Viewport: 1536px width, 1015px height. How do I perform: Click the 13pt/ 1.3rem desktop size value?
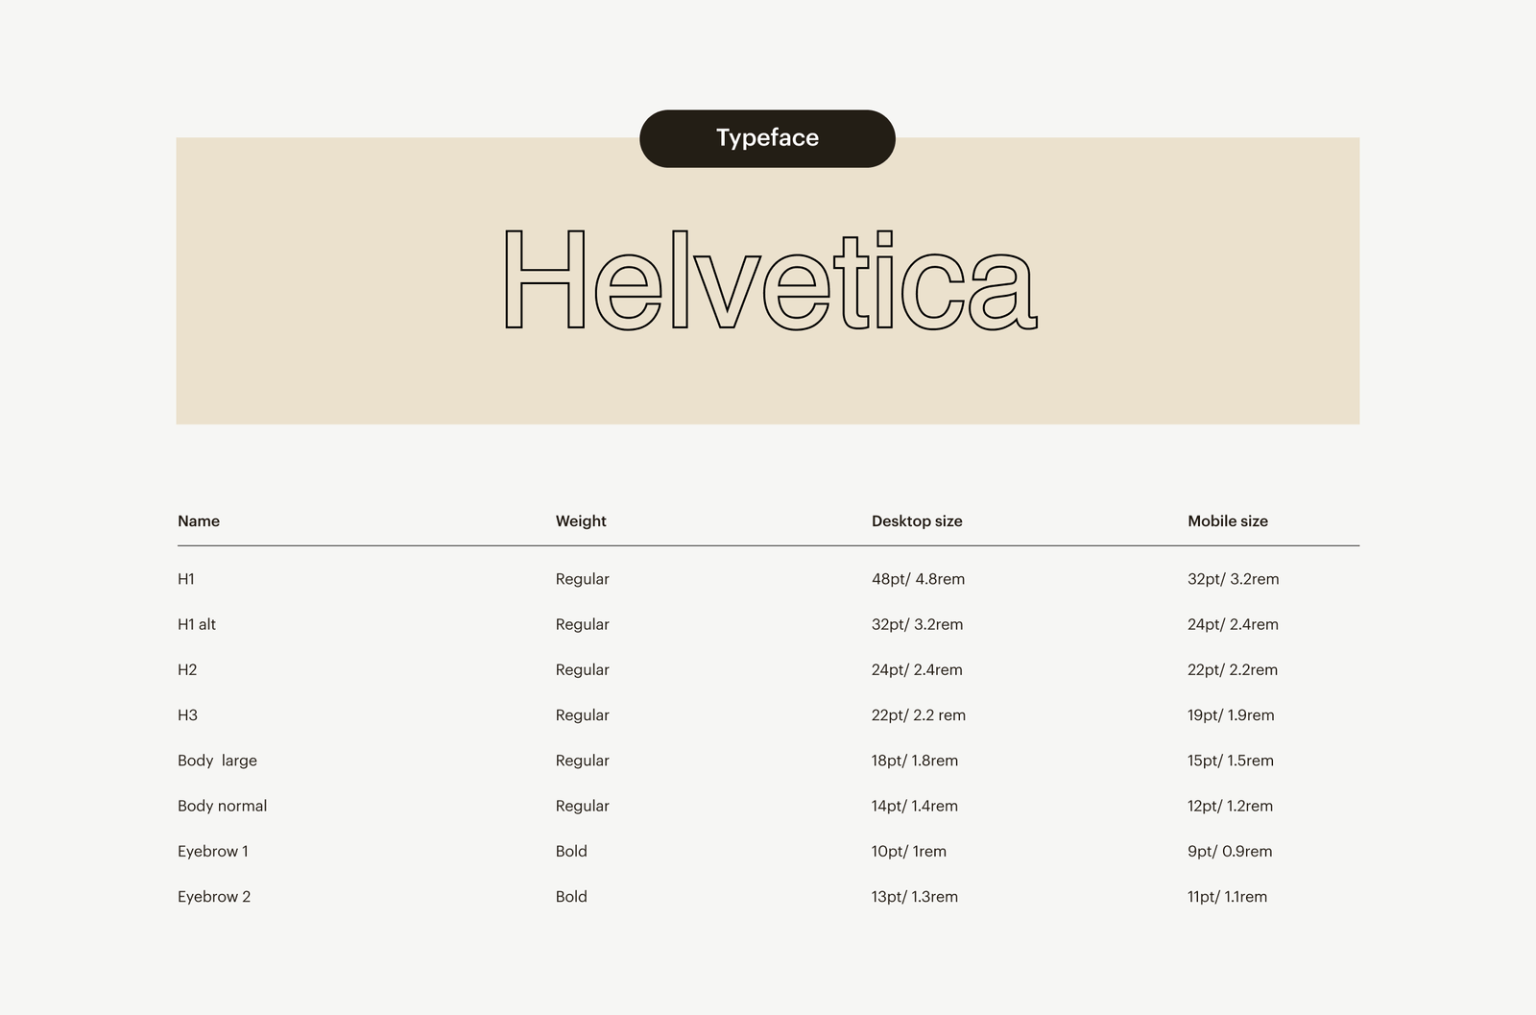(915, 897)
